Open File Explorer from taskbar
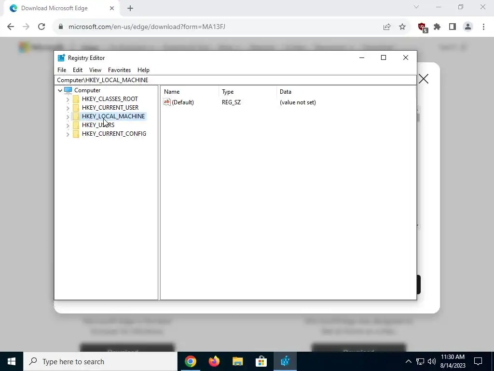Viewport: 494px width, 371px height. [x=237, y=361]
